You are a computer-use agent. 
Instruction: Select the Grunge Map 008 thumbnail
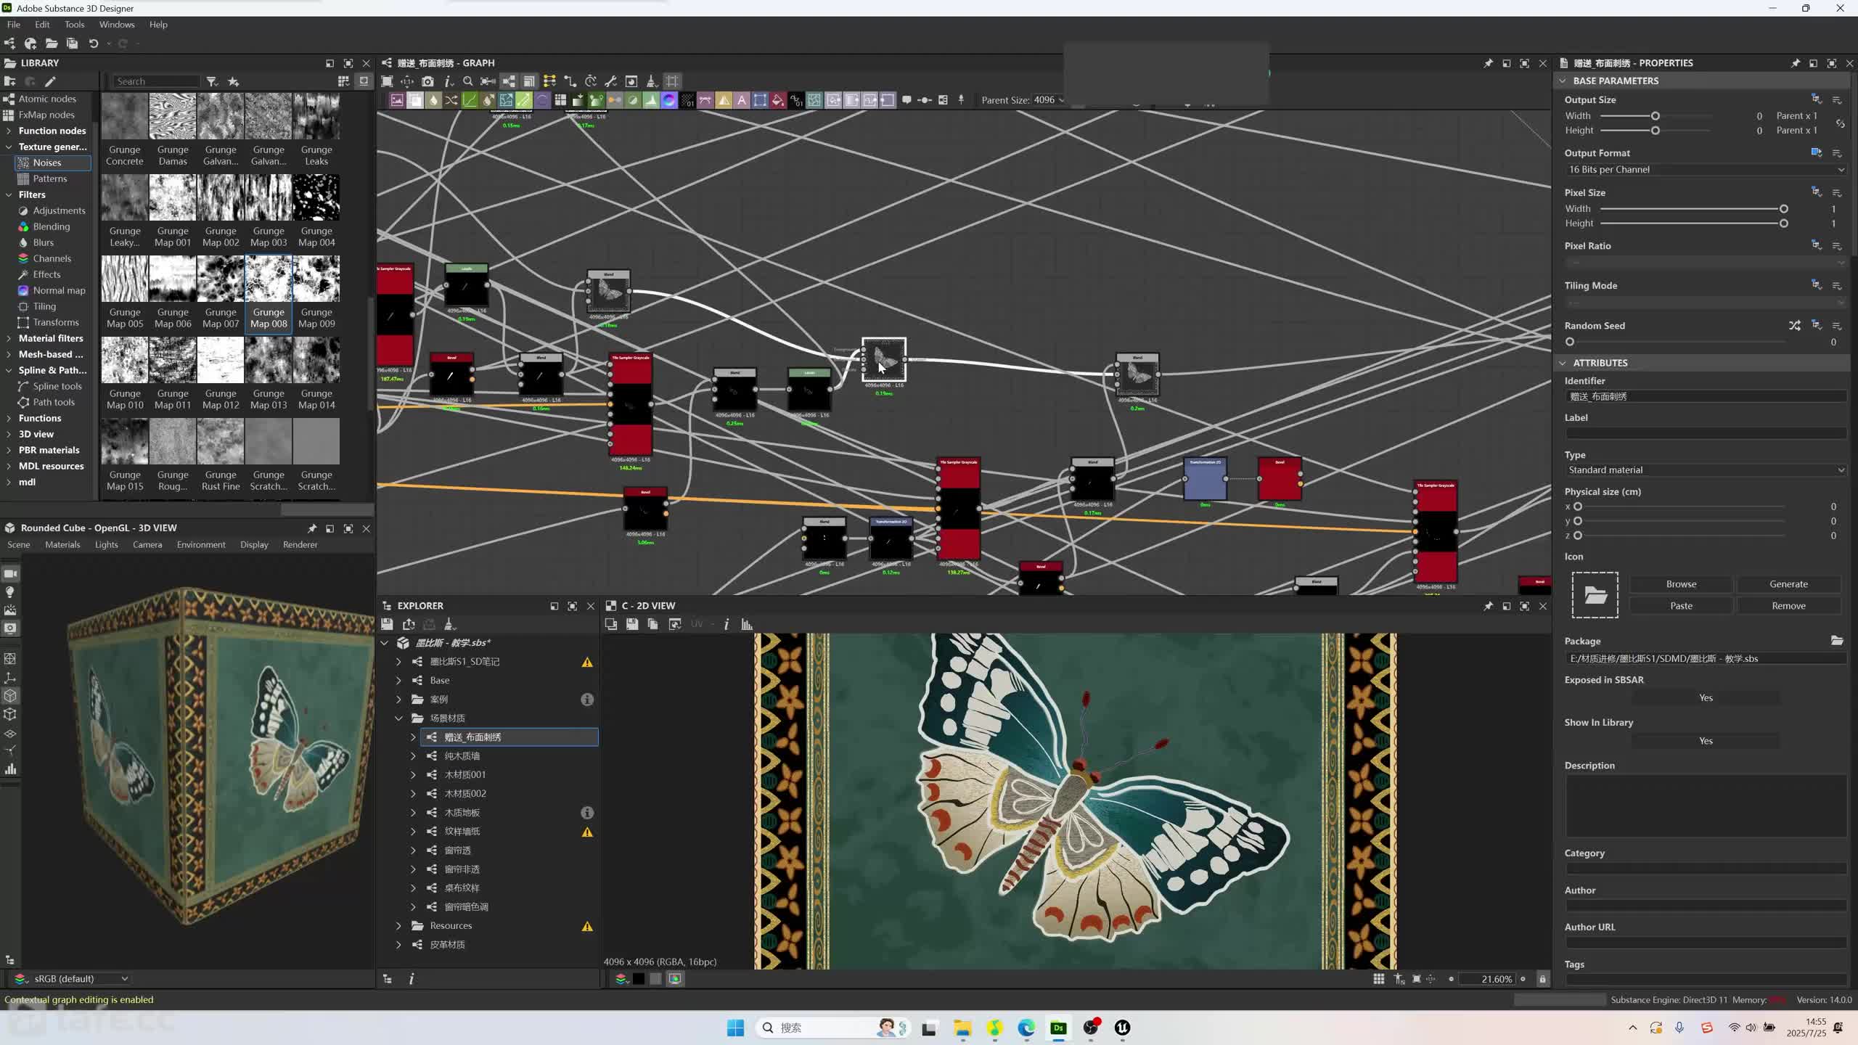click(269, 292)
